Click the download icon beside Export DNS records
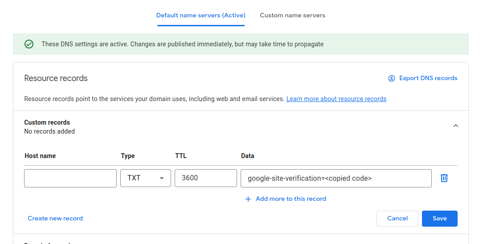Image resolution: width=483 pixels, height=244 pixels. pos(392,78)
